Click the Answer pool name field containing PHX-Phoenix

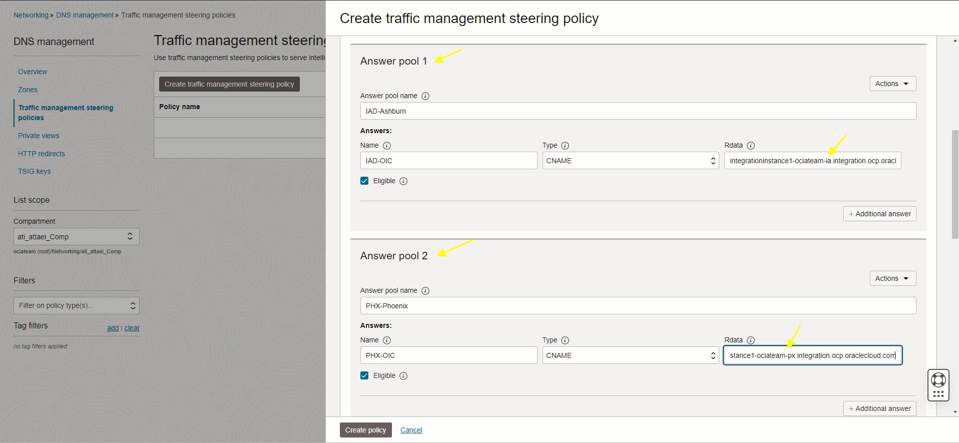click(x=638, y=306)
